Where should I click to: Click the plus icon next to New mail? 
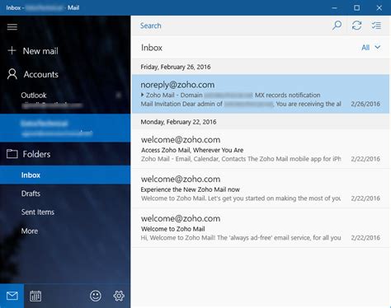[x=12, y=50]
